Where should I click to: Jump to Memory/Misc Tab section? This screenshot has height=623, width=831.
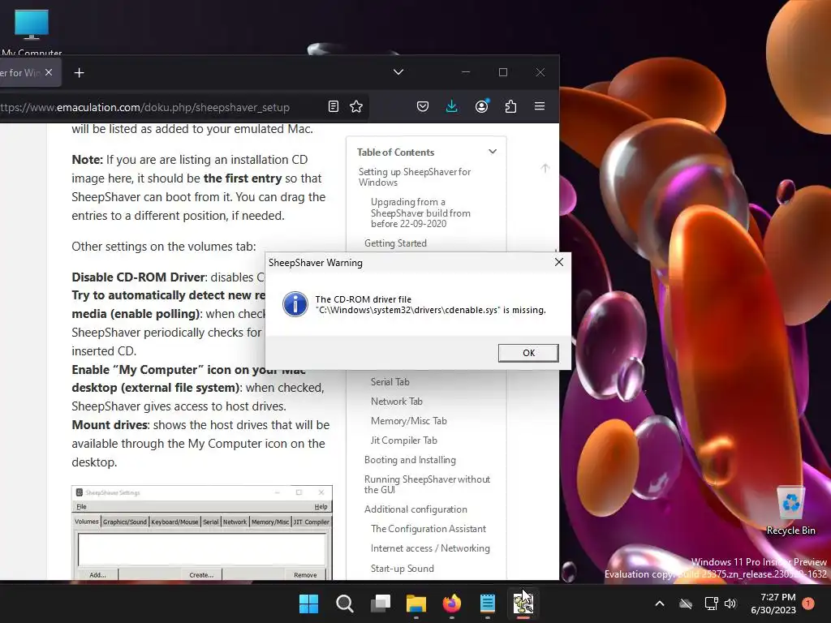(409, 421)
